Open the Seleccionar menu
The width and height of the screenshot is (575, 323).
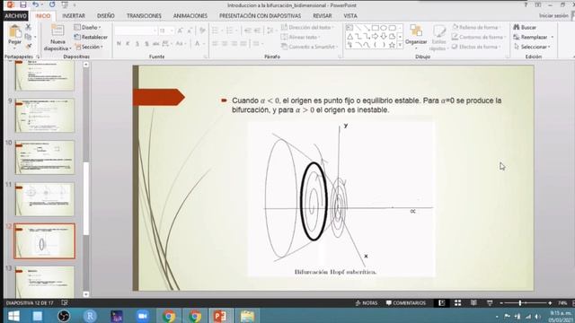pos(532,47)
